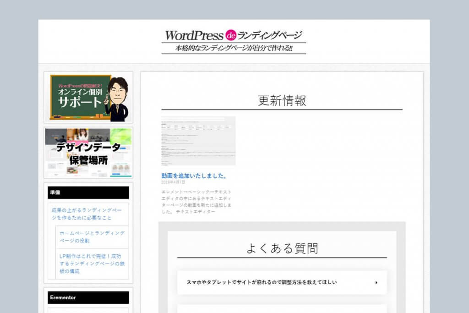The image size is (469, 313).
Task: Select the Erementor sidebar section header
Action: pyautogui.click(x=88, y=297)
